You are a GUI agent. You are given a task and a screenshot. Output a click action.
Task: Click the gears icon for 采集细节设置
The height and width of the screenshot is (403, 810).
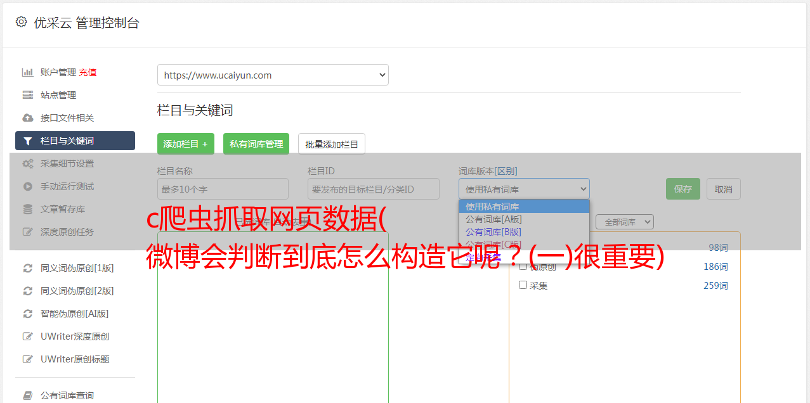(x=27, y=163)
